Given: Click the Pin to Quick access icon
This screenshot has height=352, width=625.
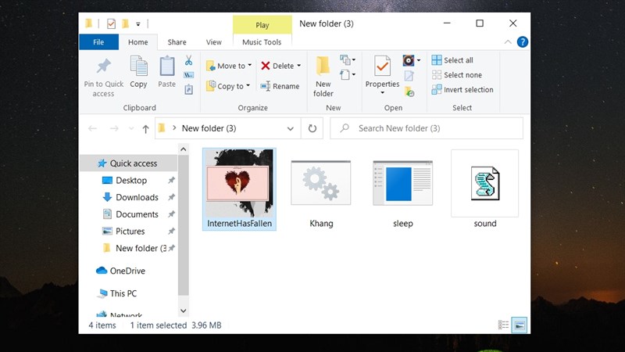Looking at the screenshot, I should pyautogui.click(x=104, y=66).
